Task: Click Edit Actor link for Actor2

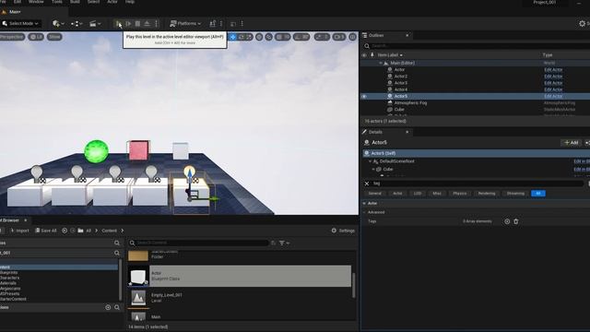Action: (553, 77)
